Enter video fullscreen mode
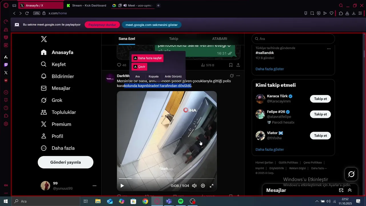The height and width of the screenshot is (206, 366). pos(212,186)
